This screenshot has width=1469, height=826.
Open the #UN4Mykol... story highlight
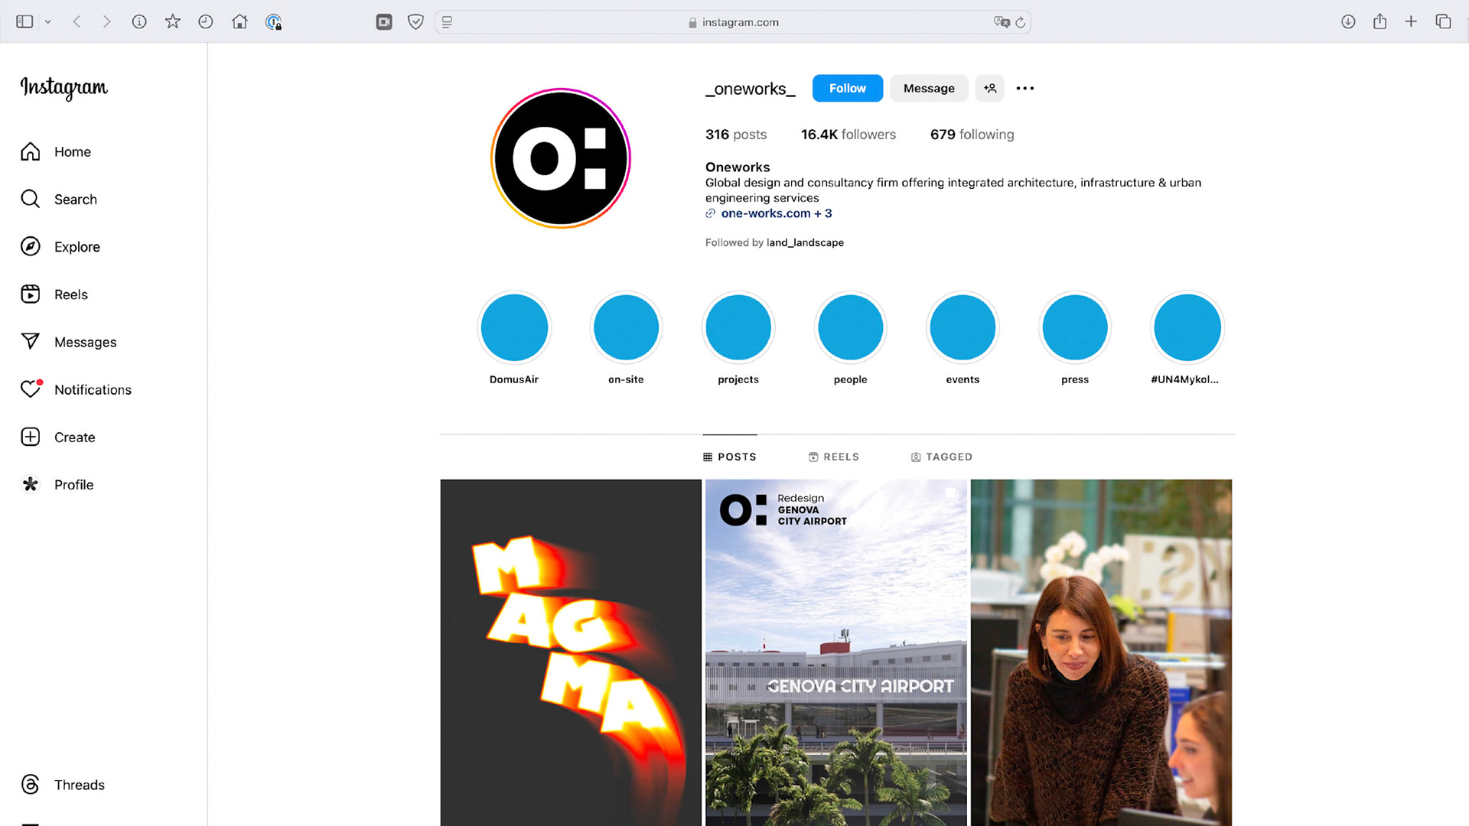pos(1187,328)
